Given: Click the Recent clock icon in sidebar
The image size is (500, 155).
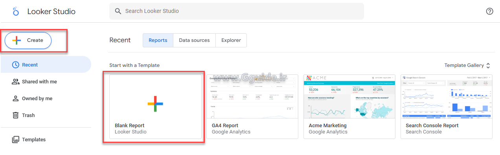Looking at the screenshot, I should pyautogui.click(x=16, y=65).
